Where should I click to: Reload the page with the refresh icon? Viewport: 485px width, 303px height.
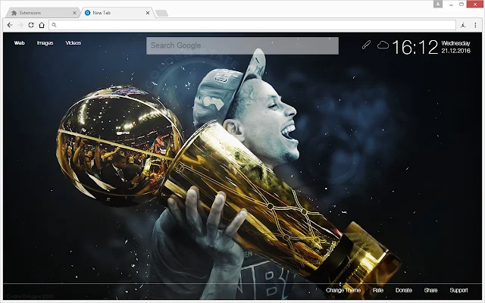point(31,25)
